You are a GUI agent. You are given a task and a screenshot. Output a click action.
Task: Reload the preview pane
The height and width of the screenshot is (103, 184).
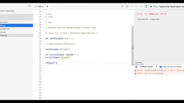(x=146, y=6)
